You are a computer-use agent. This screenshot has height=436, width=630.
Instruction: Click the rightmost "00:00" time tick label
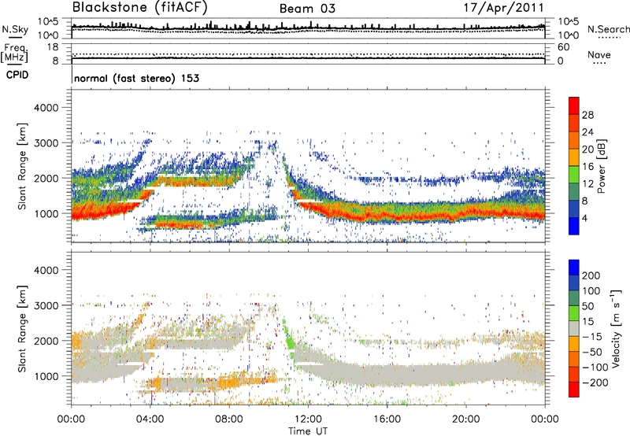(x=545, y=419)
